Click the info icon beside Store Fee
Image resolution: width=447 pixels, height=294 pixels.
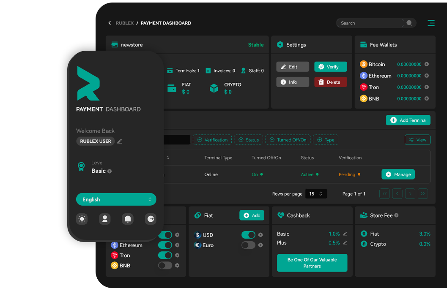point(396,215)
